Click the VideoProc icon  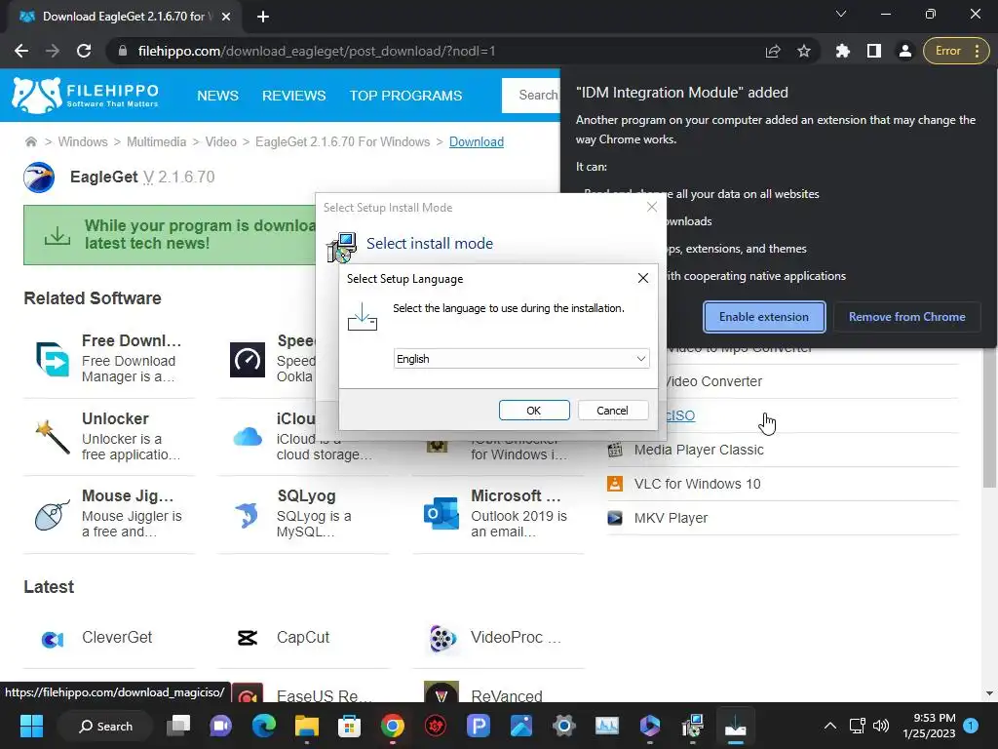pos(442,638)
